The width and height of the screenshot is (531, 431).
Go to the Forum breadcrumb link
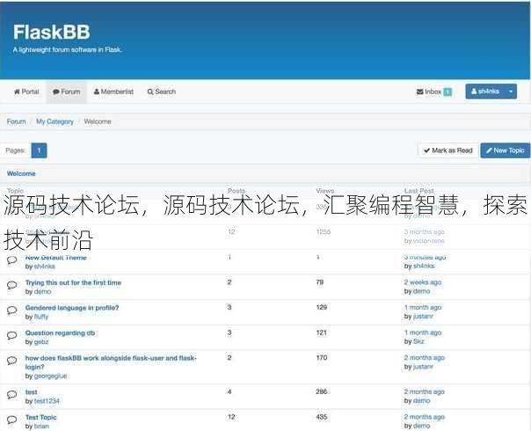(16, 121)
